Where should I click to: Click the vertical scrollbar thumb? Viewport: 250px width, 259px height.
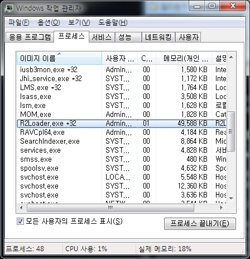point(231,131)
